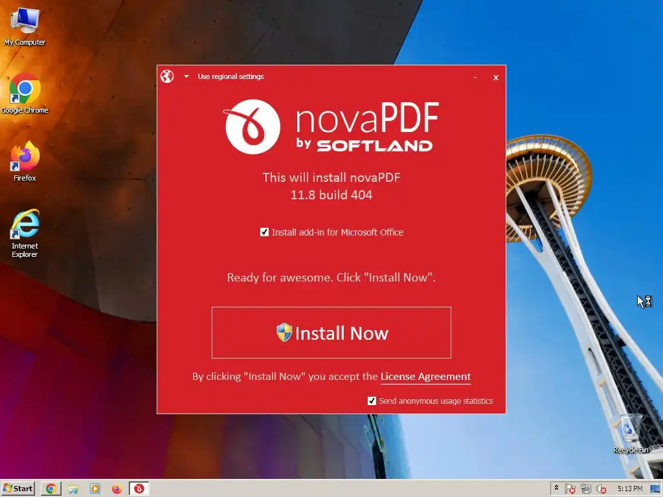This screenshot has height=497, width=663.
Task: Select Internet Explorer desktop shortcut
Action: point(25,233)
